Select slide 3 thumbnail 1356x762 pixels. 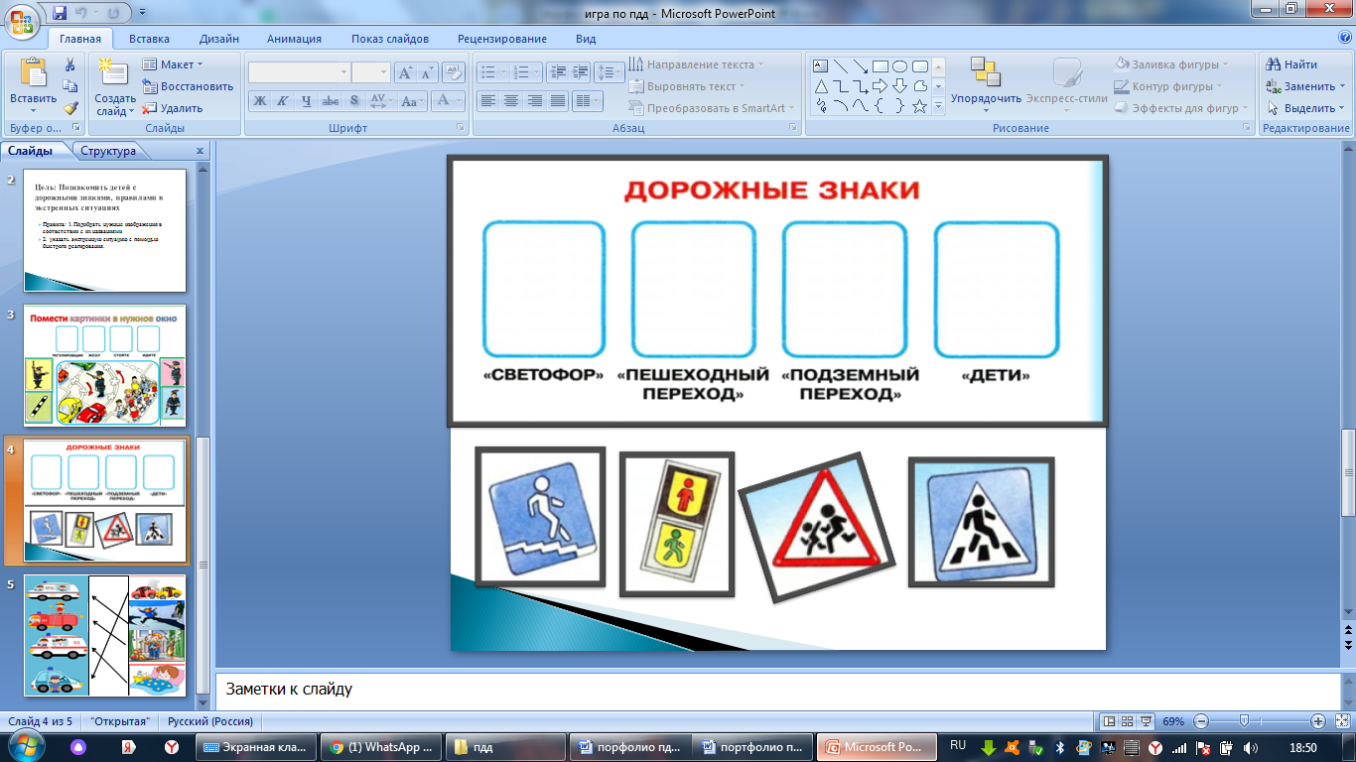pos(105,366)
